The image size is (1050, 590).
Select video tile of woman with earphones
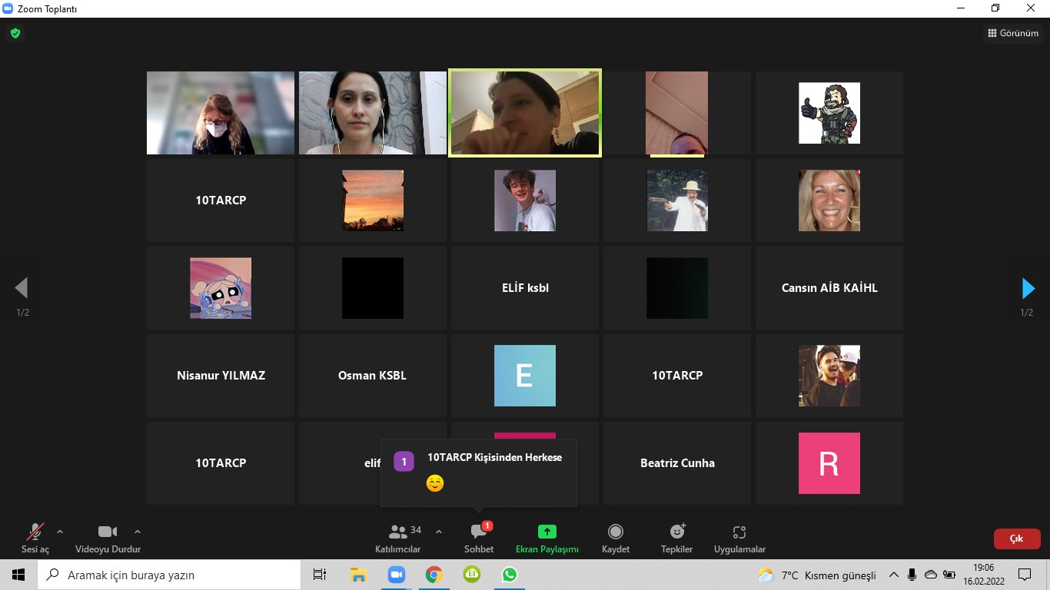pos(373,113)
